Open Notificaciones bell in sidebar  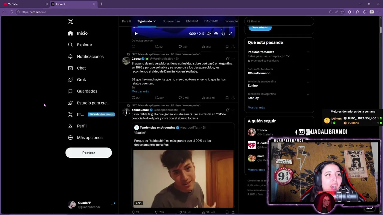coord(70,56)
